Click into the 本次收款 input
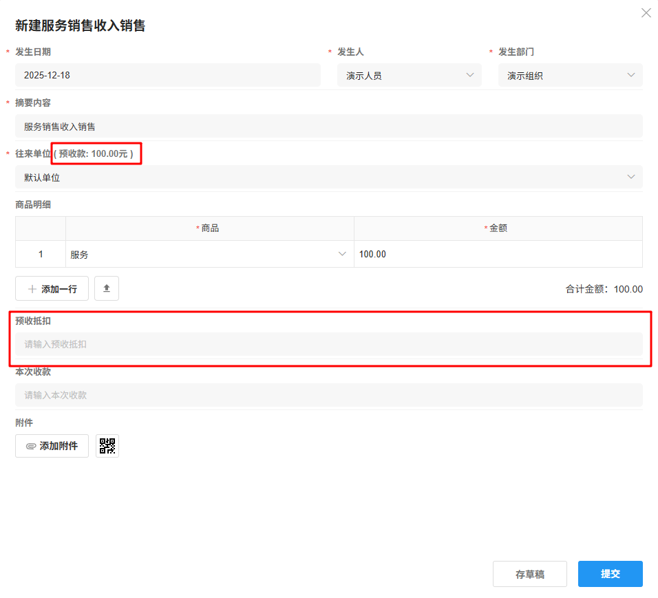The height and width of the screenshot is (598, 658). [328, 395]
